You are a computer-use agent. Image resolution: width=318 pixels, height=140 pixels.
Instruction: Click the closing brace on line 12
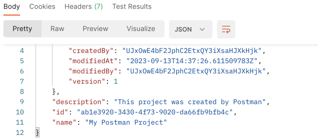[x=38, y=133]
